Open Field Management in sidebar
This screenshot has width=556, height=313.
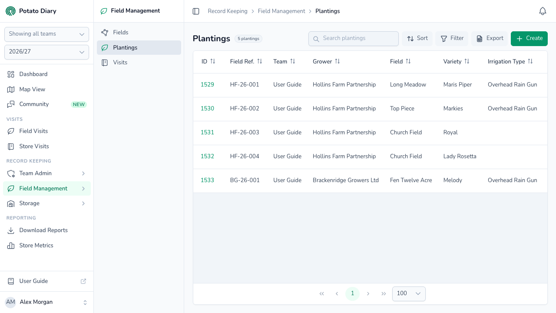[x=46, y=189]
